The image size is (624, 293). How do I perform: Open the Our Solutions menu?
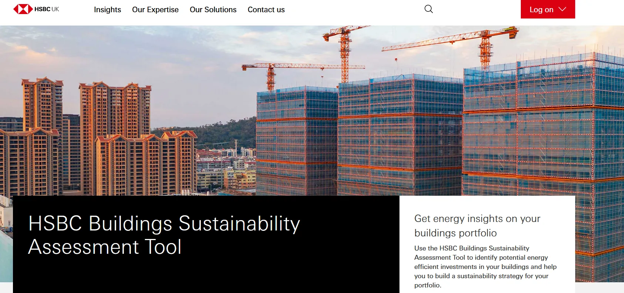coord(213,10)
